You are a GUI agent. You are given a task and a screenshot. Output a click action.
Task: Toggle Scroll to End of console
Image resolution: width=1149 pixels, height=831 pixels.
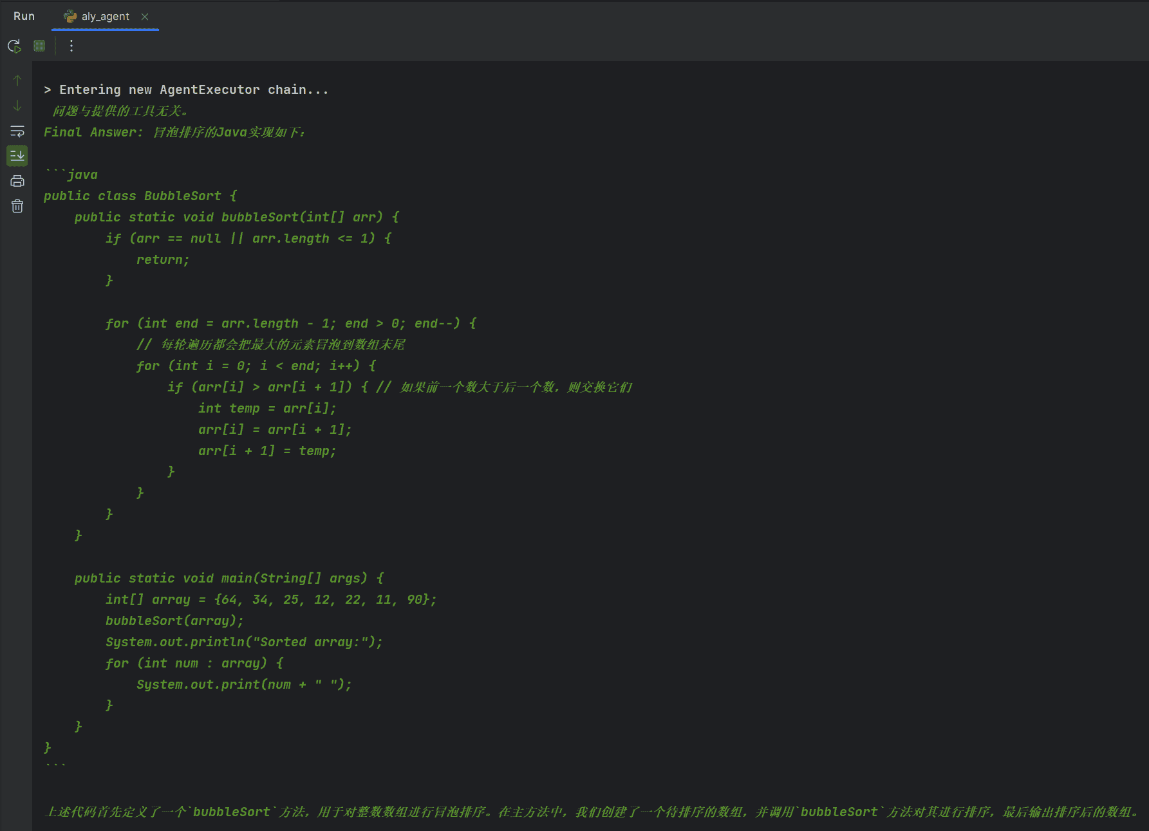pos(17,156)
